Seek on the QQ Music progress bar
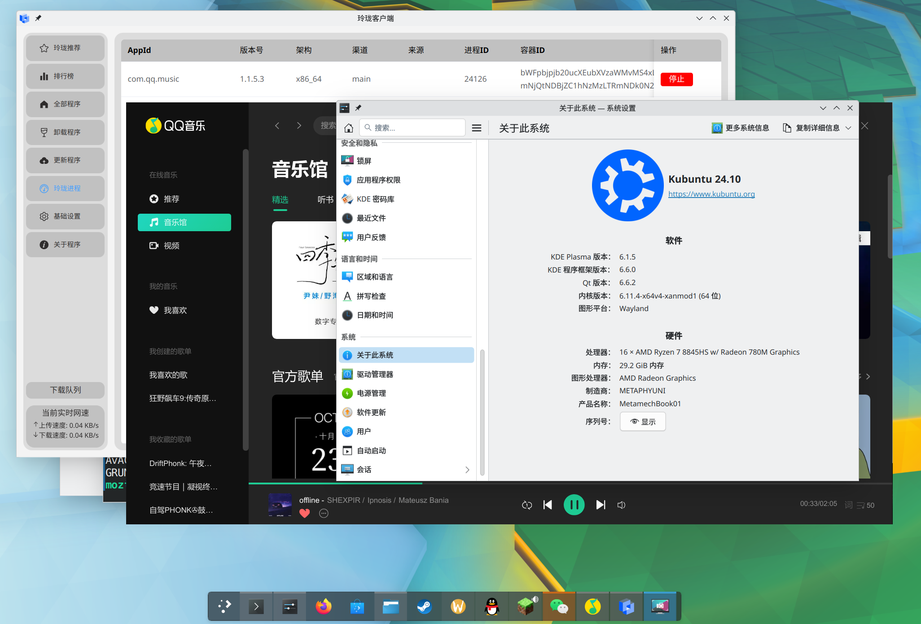This screenshot has height=624, width=921. [x=570, y=483]
